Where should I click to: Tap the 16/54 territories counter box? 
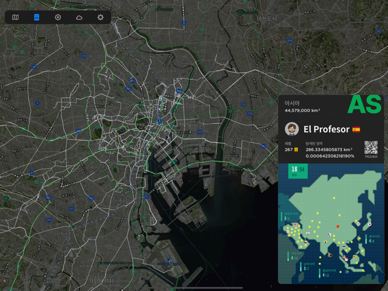[298, 171]
